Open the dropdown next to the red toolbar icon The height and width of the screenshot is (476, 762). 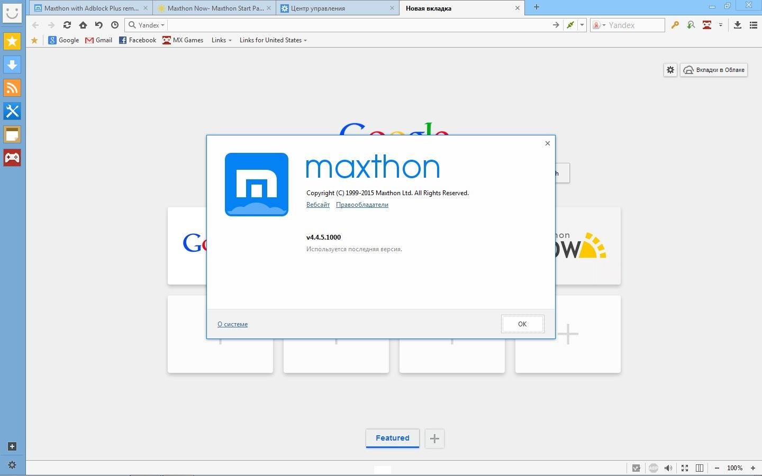[720, 25]
